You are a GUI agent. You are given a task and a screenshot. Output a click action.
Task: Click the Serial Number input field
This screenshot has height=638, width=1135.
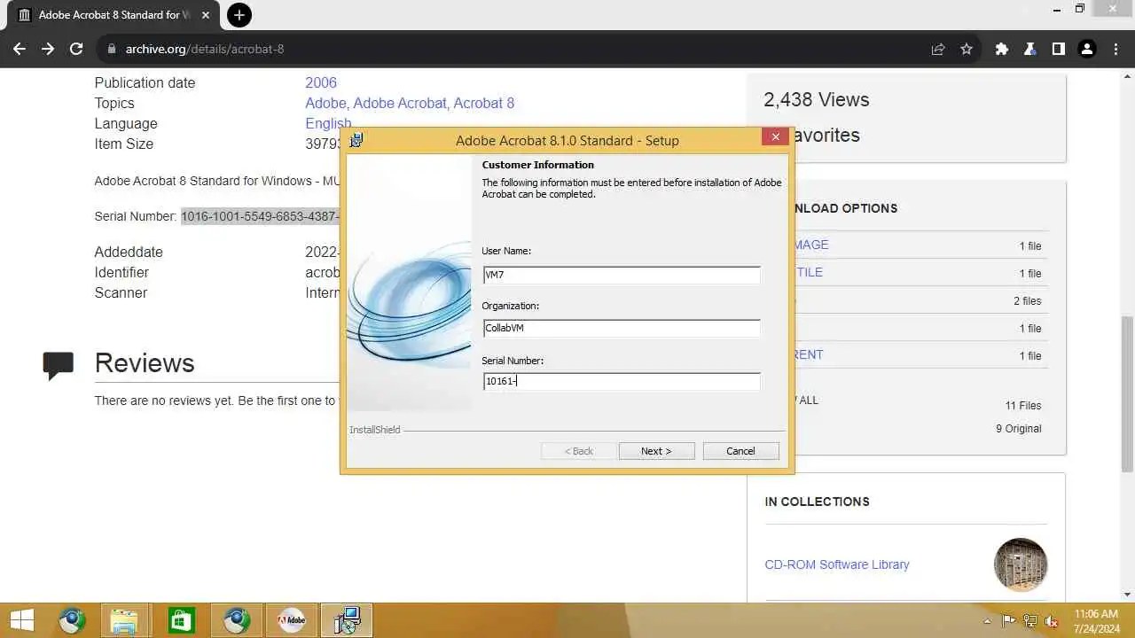(622, 381)
